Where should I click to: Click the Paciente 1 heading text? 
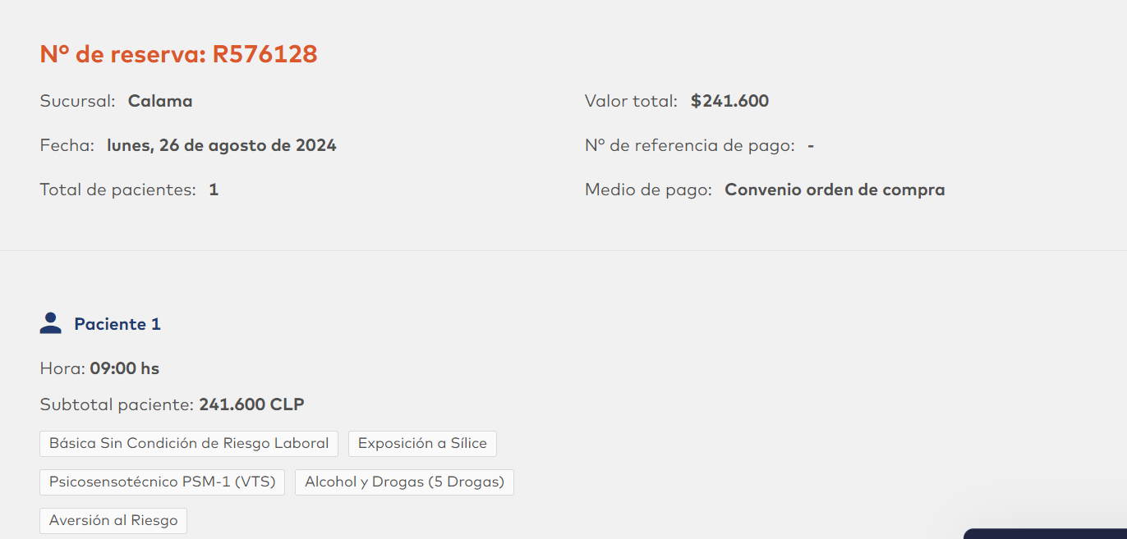coord(117,324)
